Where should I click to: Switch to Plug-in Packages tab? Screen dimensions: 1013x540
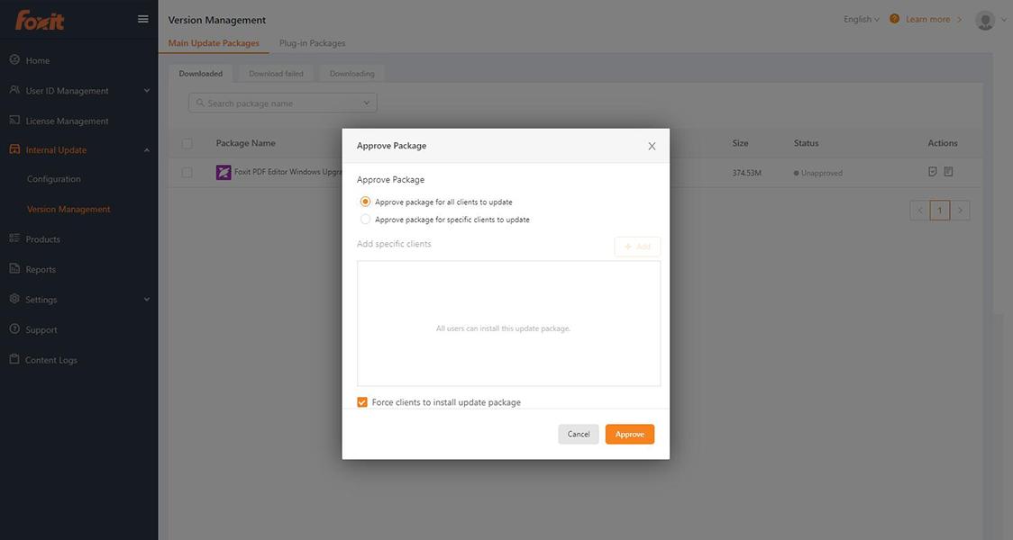coord(312,43)
